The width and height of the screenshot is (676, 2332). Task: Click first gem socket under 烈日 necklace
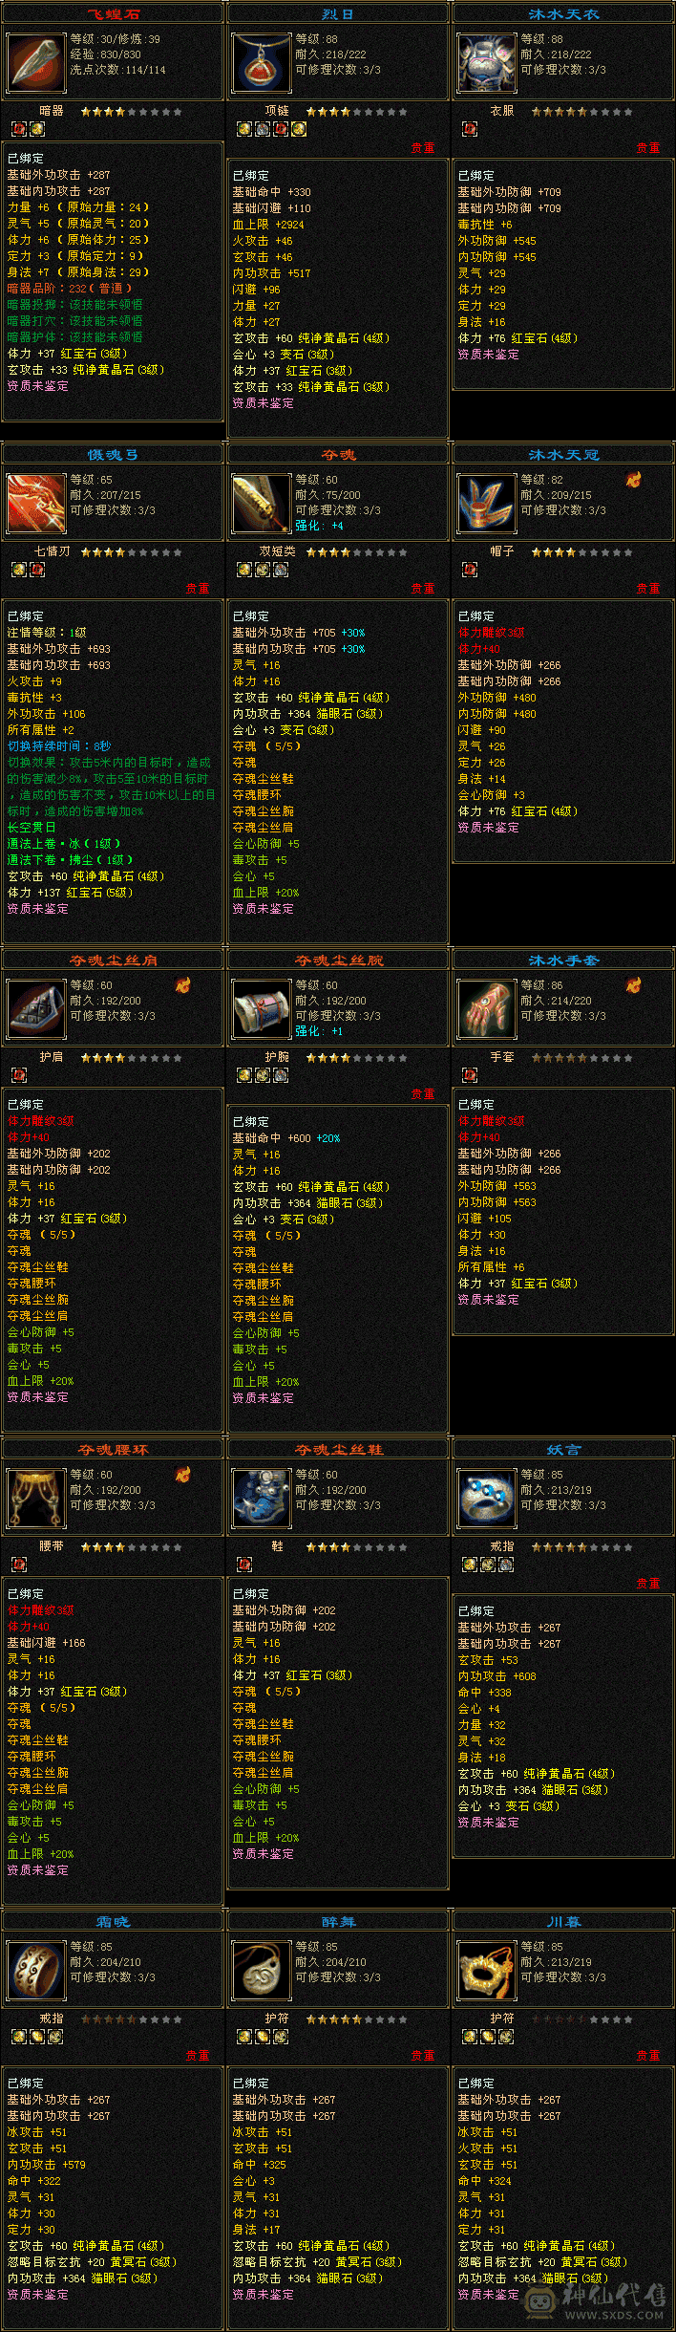[x=244, y=129]
